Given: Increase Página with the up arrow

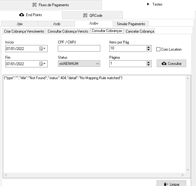Looking at the screenshot, I should tap(148, 62).
